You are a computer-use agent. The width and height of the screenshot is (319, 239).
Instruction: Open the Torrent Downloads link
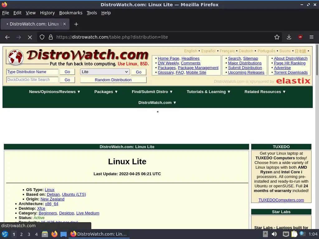[x=291, y=73]
